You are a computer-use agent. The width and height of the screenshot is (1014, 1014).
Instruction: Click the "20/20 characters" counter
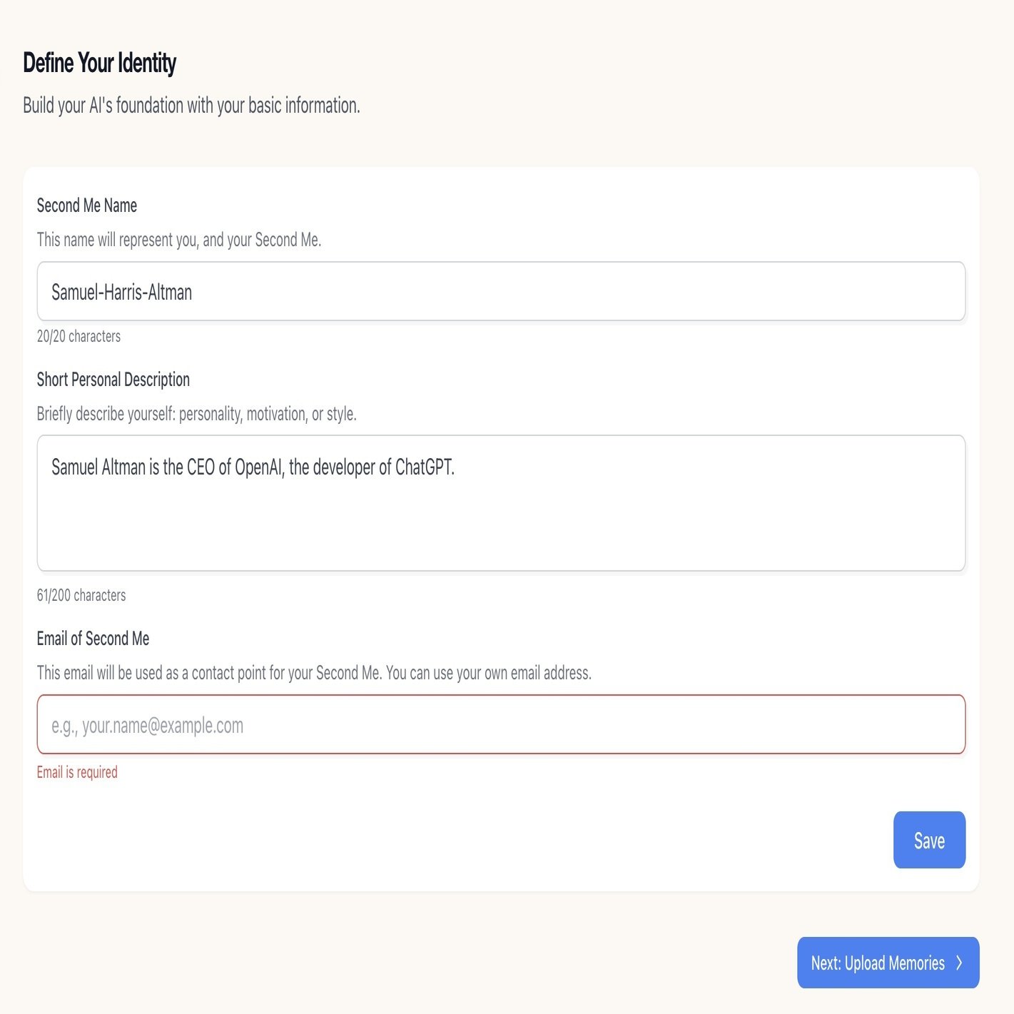click(x=78, y=336)
